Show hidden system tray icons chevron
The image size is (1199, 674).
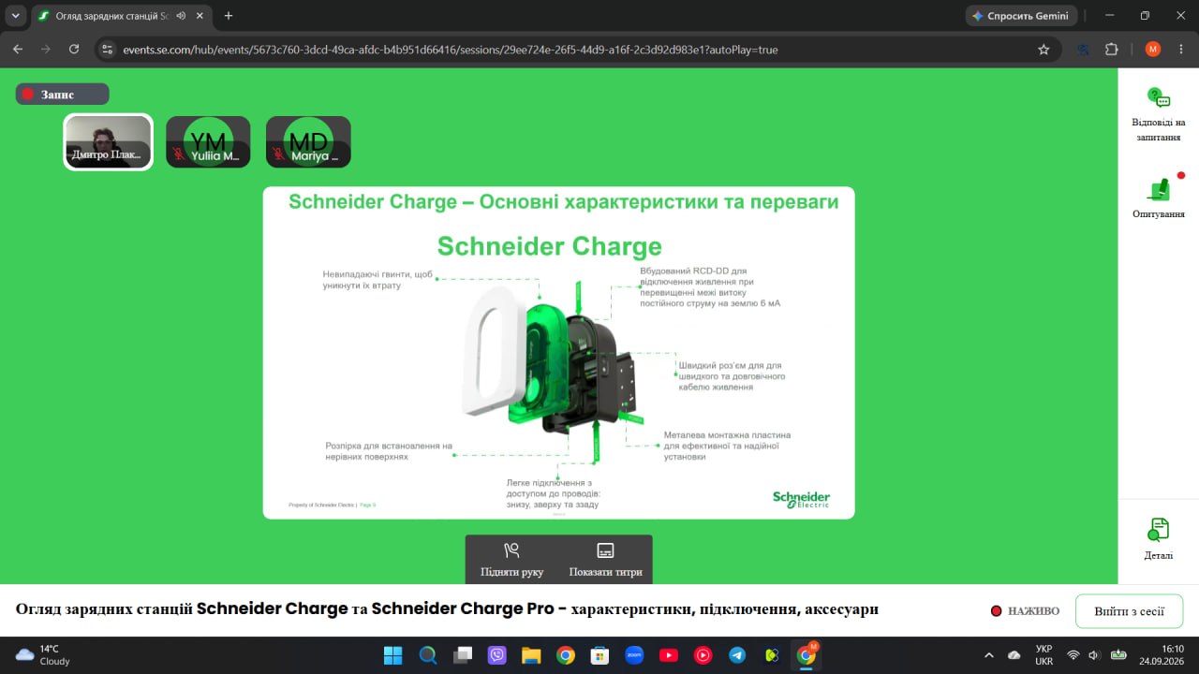pyautogui.click(x=989, y=655)
